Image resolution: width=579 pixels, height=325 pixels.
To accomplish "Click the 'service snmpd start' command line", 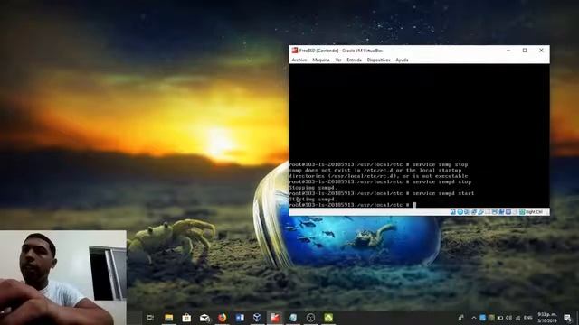I will (x=382, y=193).
